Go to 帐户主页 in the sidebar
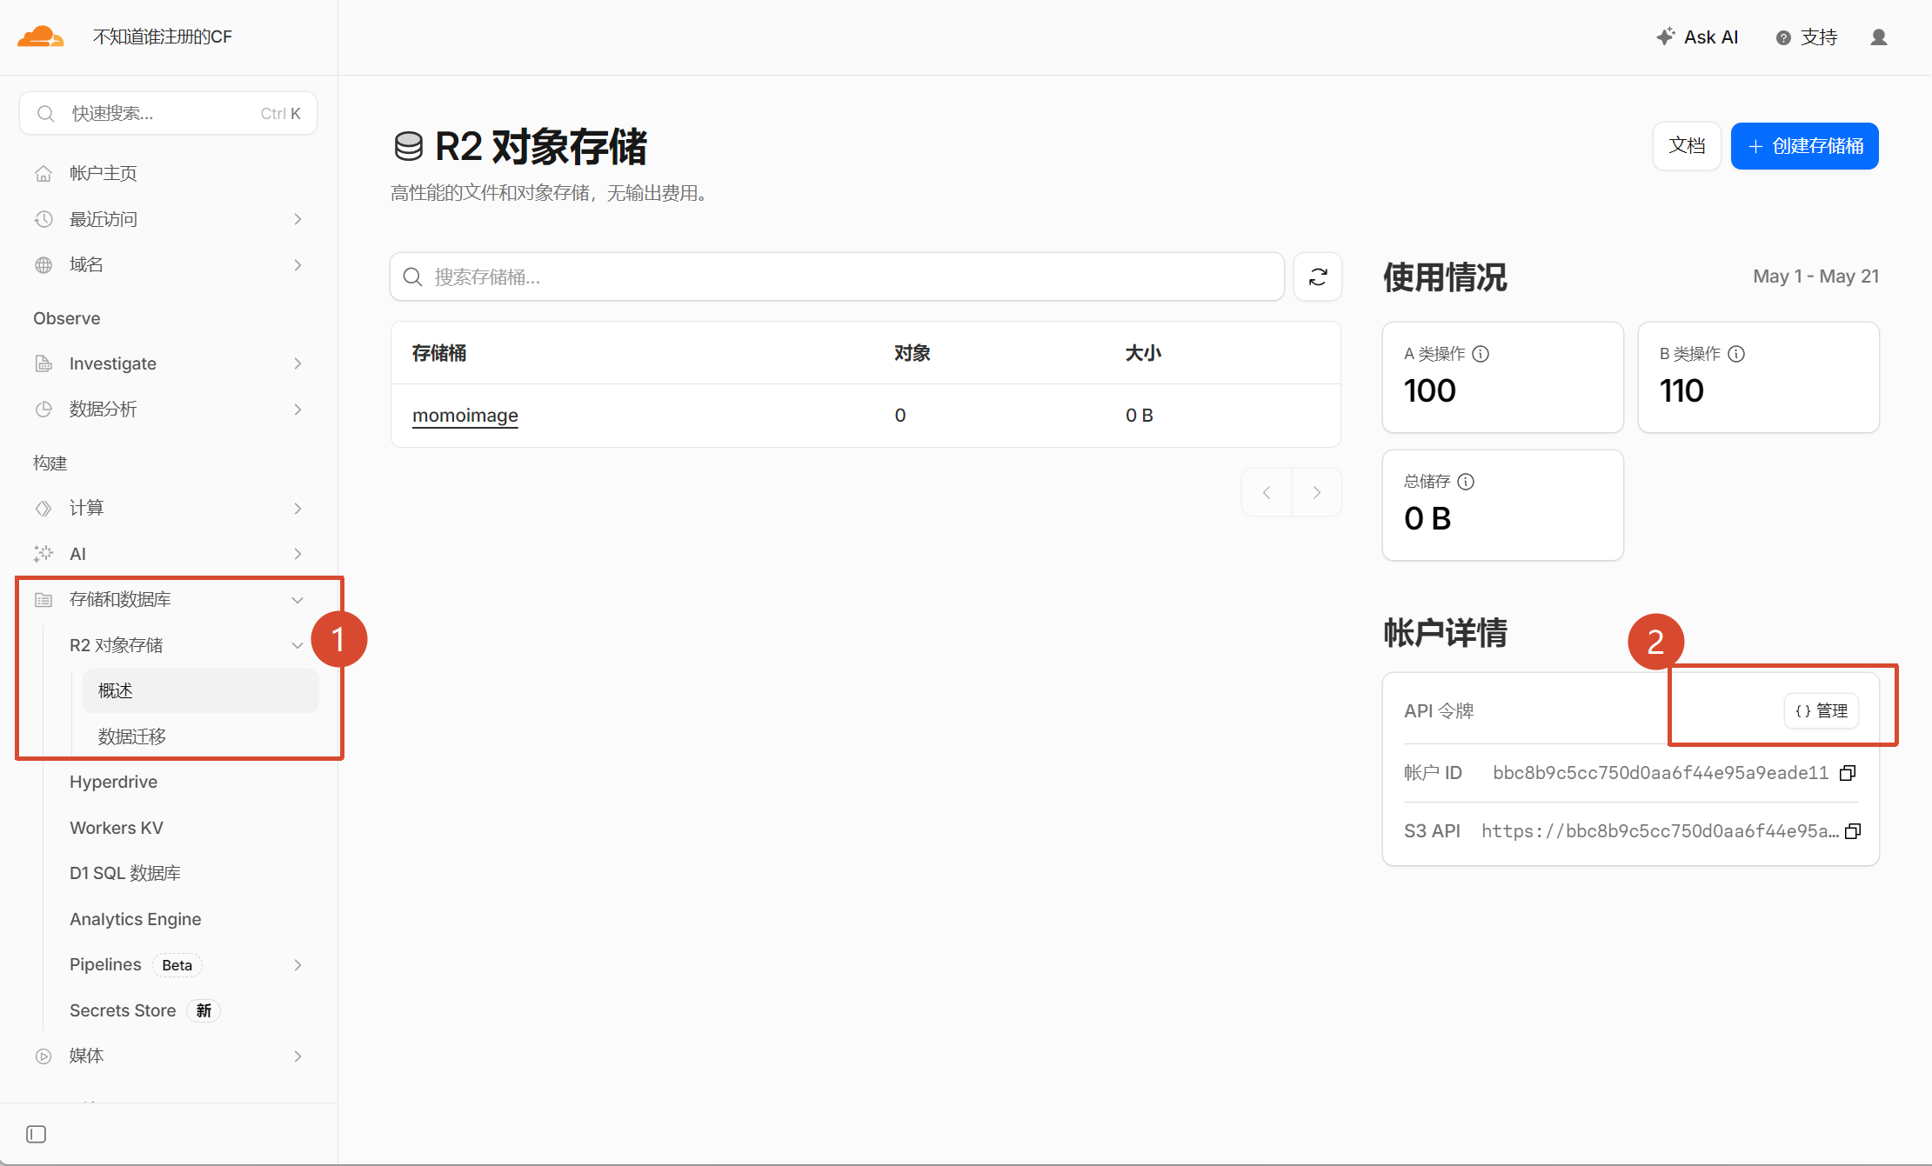The height and width of the screenshot is (1166, 1932). (103, 173)
